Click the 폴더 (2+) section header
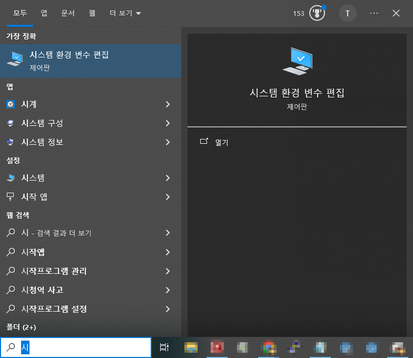Screen dimensions: 413x358 [x=21, y=327]
